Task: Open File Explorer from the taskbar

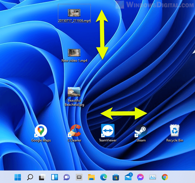Action: coord(91,177)
